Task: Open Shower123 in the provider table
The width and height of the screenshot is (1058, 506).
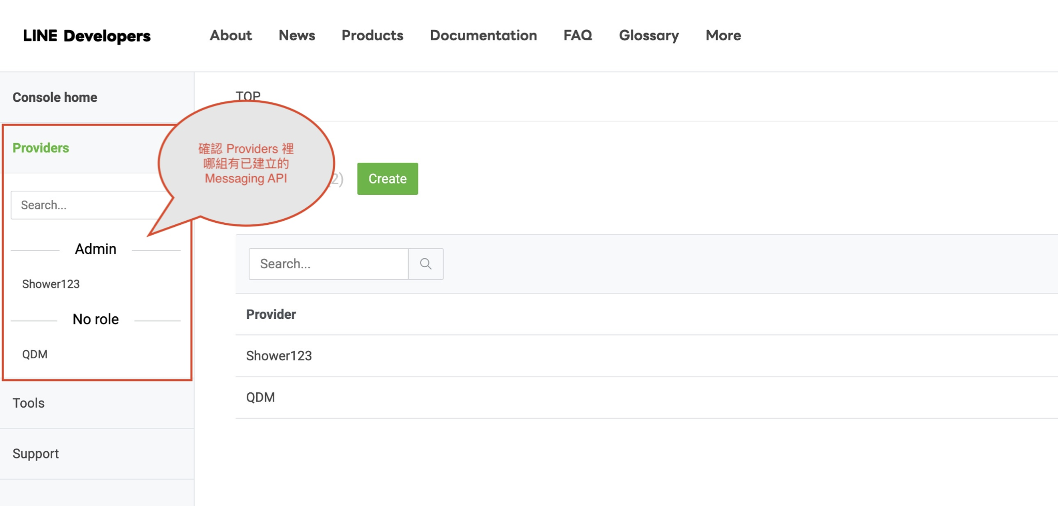Action: click(x=279, y=356)
